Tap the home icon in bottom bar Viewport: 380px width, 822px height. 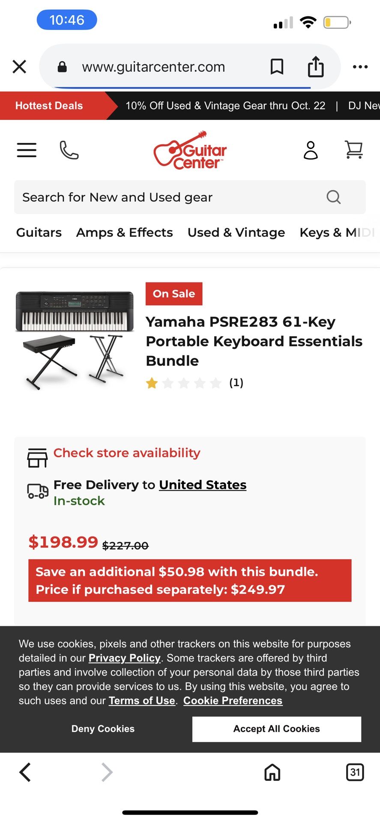272,772
